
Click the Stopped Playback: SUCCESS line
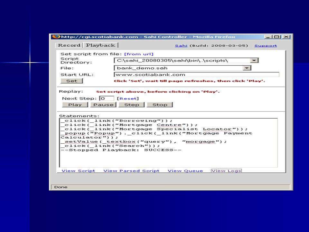pyautogui.click(x=121, y=150)
